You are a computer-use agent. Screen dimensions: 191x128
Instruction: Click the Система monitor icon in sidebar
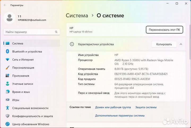pyautogui.click(x=7, y=43)
